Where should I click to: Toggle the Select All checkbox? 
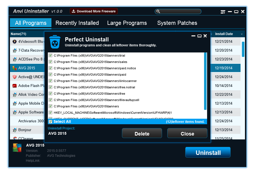(x=50, y=122)
